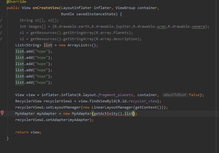Click R.array.Planets reference

coord(112,33)
